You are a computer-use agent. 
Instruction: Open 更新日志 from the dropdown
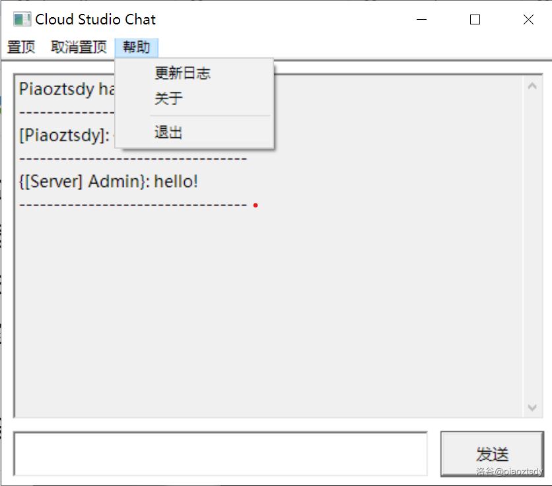[x=182, y=73]
